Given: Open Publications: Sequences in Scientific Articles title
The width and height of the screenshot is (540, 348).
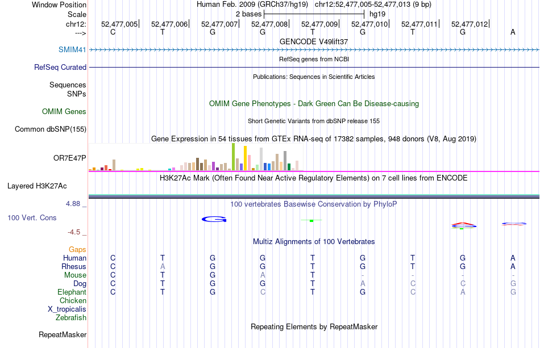Looking at the screenshot, I should (x=314, y=77).
